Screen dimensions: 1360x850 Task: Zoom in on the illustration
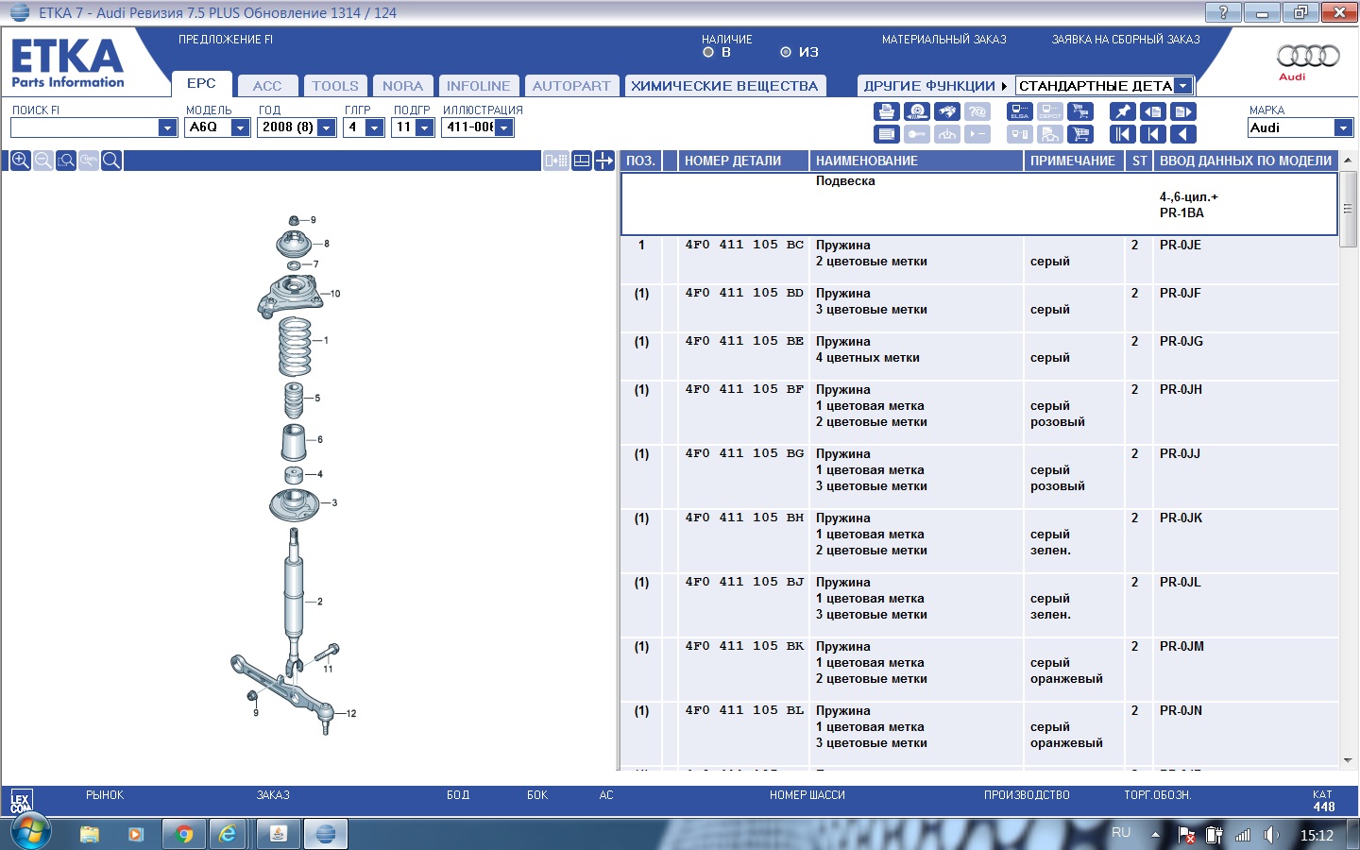point(20,161)
